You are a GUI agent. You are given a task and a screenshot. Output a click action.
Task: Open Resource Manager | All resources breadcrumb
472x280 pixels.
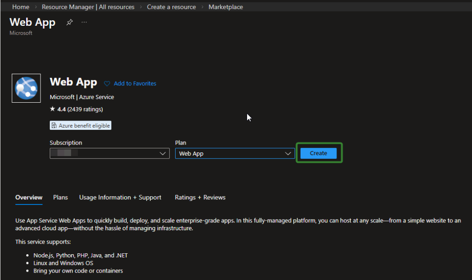[x=88, y=7]
